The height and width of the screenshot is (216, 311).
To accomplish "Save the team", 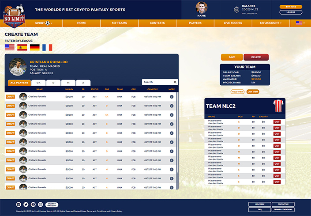I will 232,57.
